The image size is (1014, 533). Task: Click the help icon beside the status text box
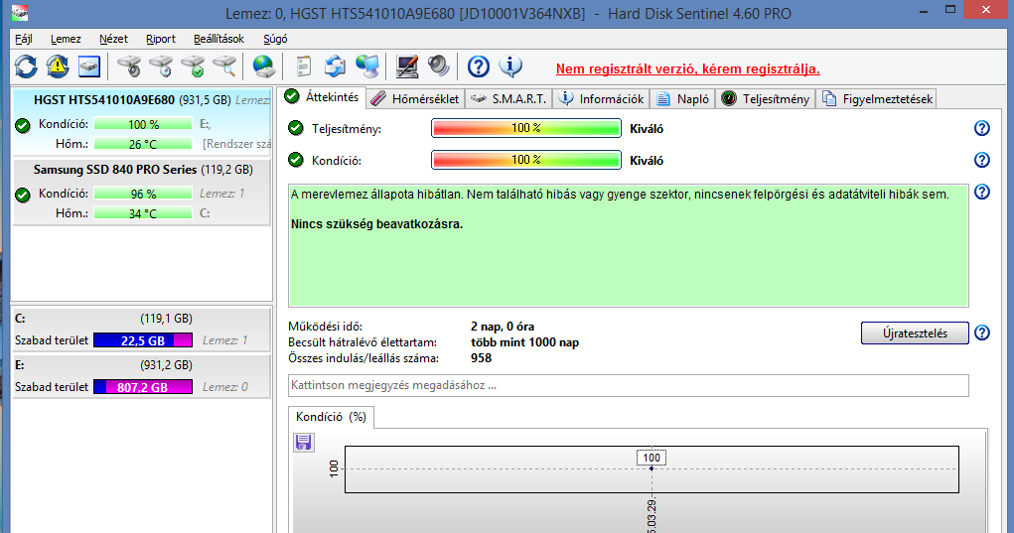click(x=981, y=192)
